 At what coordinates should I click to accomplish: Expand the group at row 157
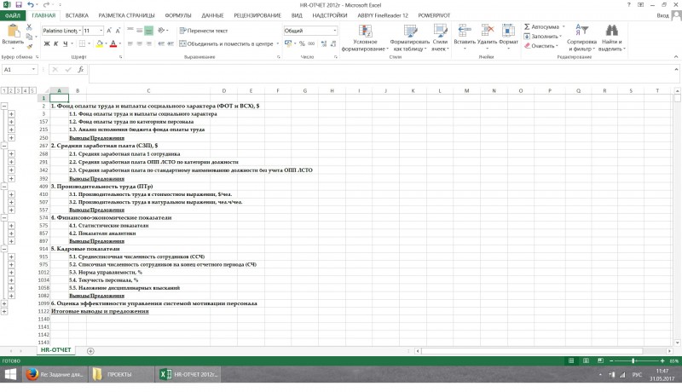11,122
